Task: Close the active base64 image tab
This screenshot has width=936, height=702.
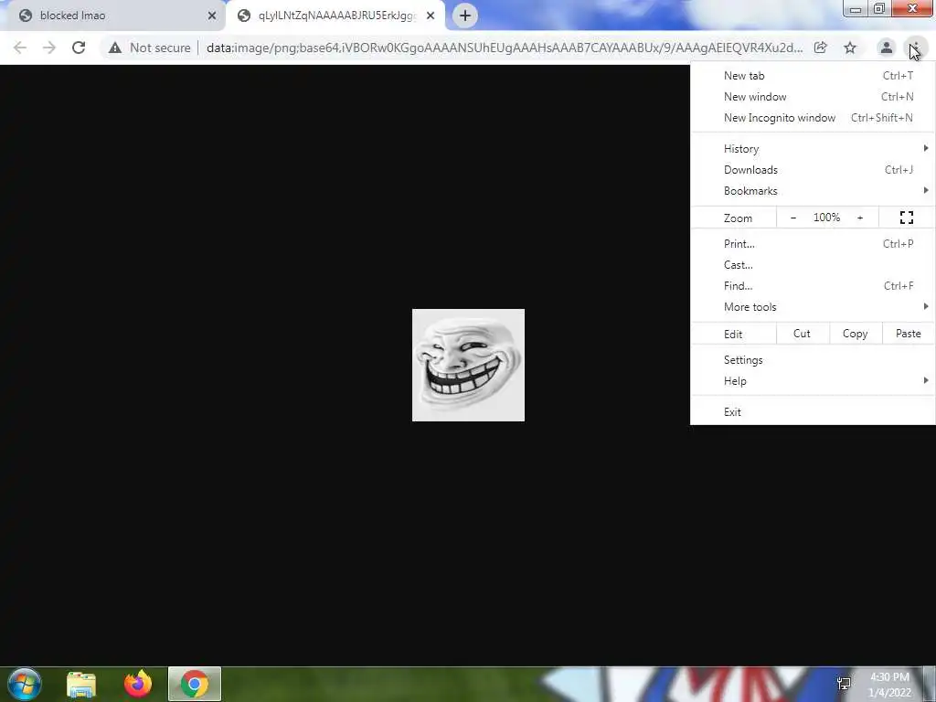Action: point(431,16)
